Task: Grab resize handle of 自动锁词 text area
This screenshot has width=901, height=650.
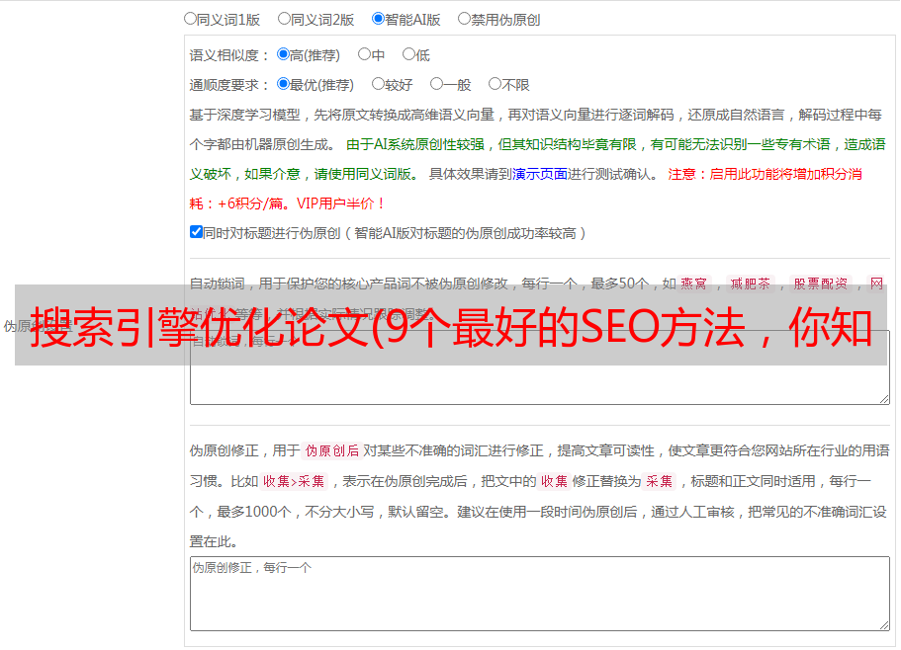Action: tap(884, 399)
